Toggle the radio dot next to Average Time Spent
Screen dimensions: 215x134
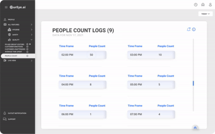click(x=27, y=51)
